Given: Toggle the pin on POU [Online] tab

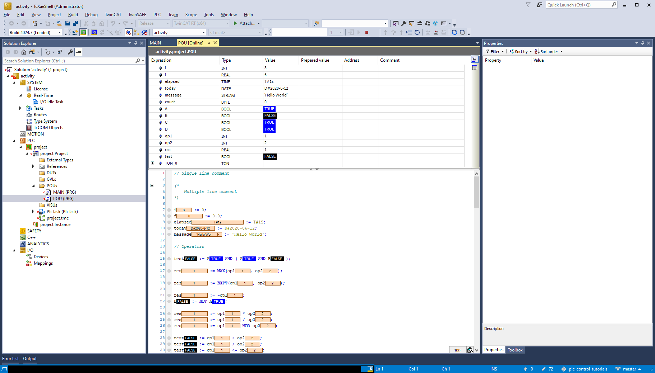Looking at the screenshot, I should tap(209, 43).
